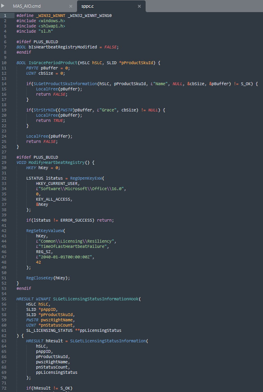Viewport: 263px width, 392px height.
Task: Click the <windows.h> include
Action: (x=52, y=21)
